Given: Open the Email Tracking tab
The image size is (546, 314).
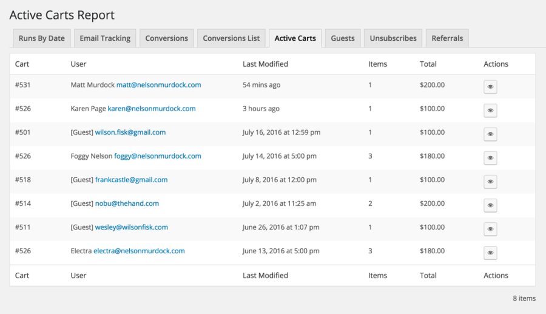Looking at the screenshot, I should pos(105,38).
